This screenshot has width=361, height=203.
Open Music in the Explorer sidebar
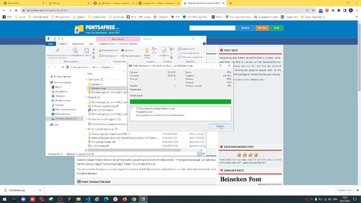pyautogui.click(x=58, y=105)
